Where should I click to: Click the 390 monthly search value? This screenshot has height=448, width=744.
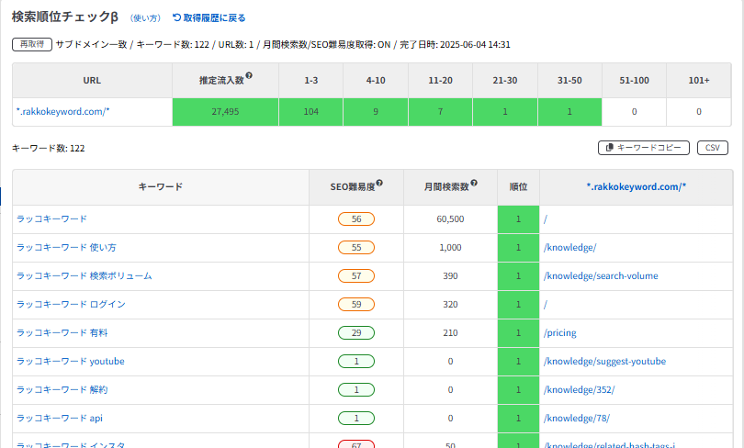pyautogui.click(x=450, y=276)
